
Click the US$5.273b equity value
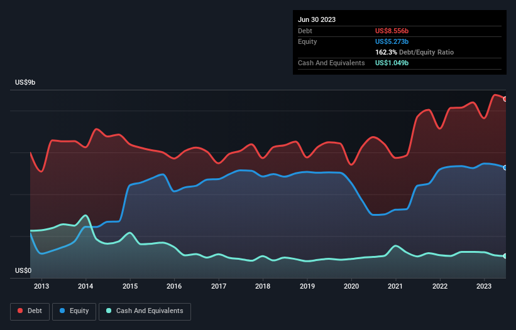(x=392, y=41)
